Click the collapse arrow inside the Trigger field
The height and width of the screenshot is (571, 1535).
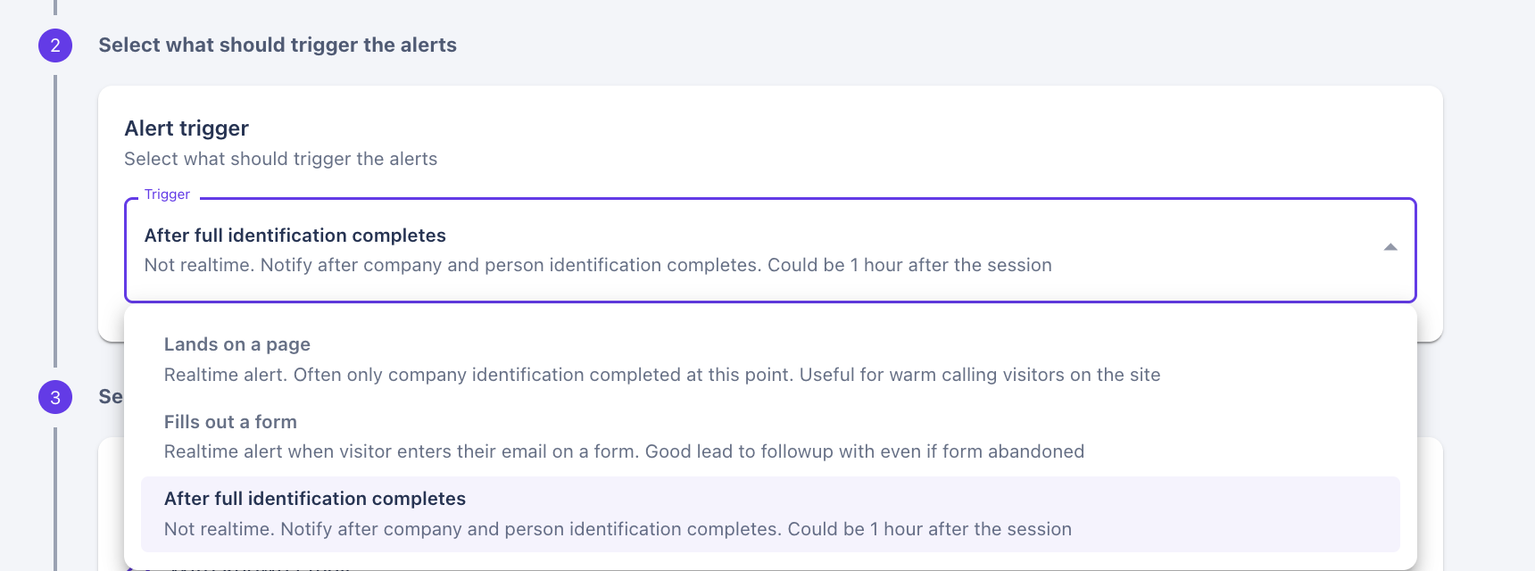(1391, 247)
